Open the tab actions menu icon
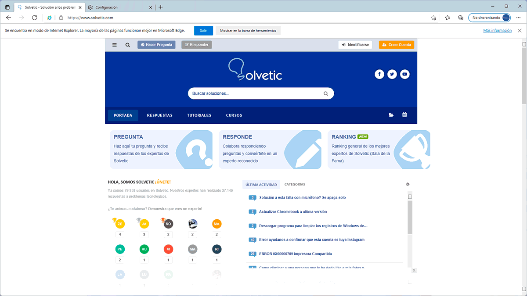Viewport: 527px width, 296px height. [x=7, y=7]
